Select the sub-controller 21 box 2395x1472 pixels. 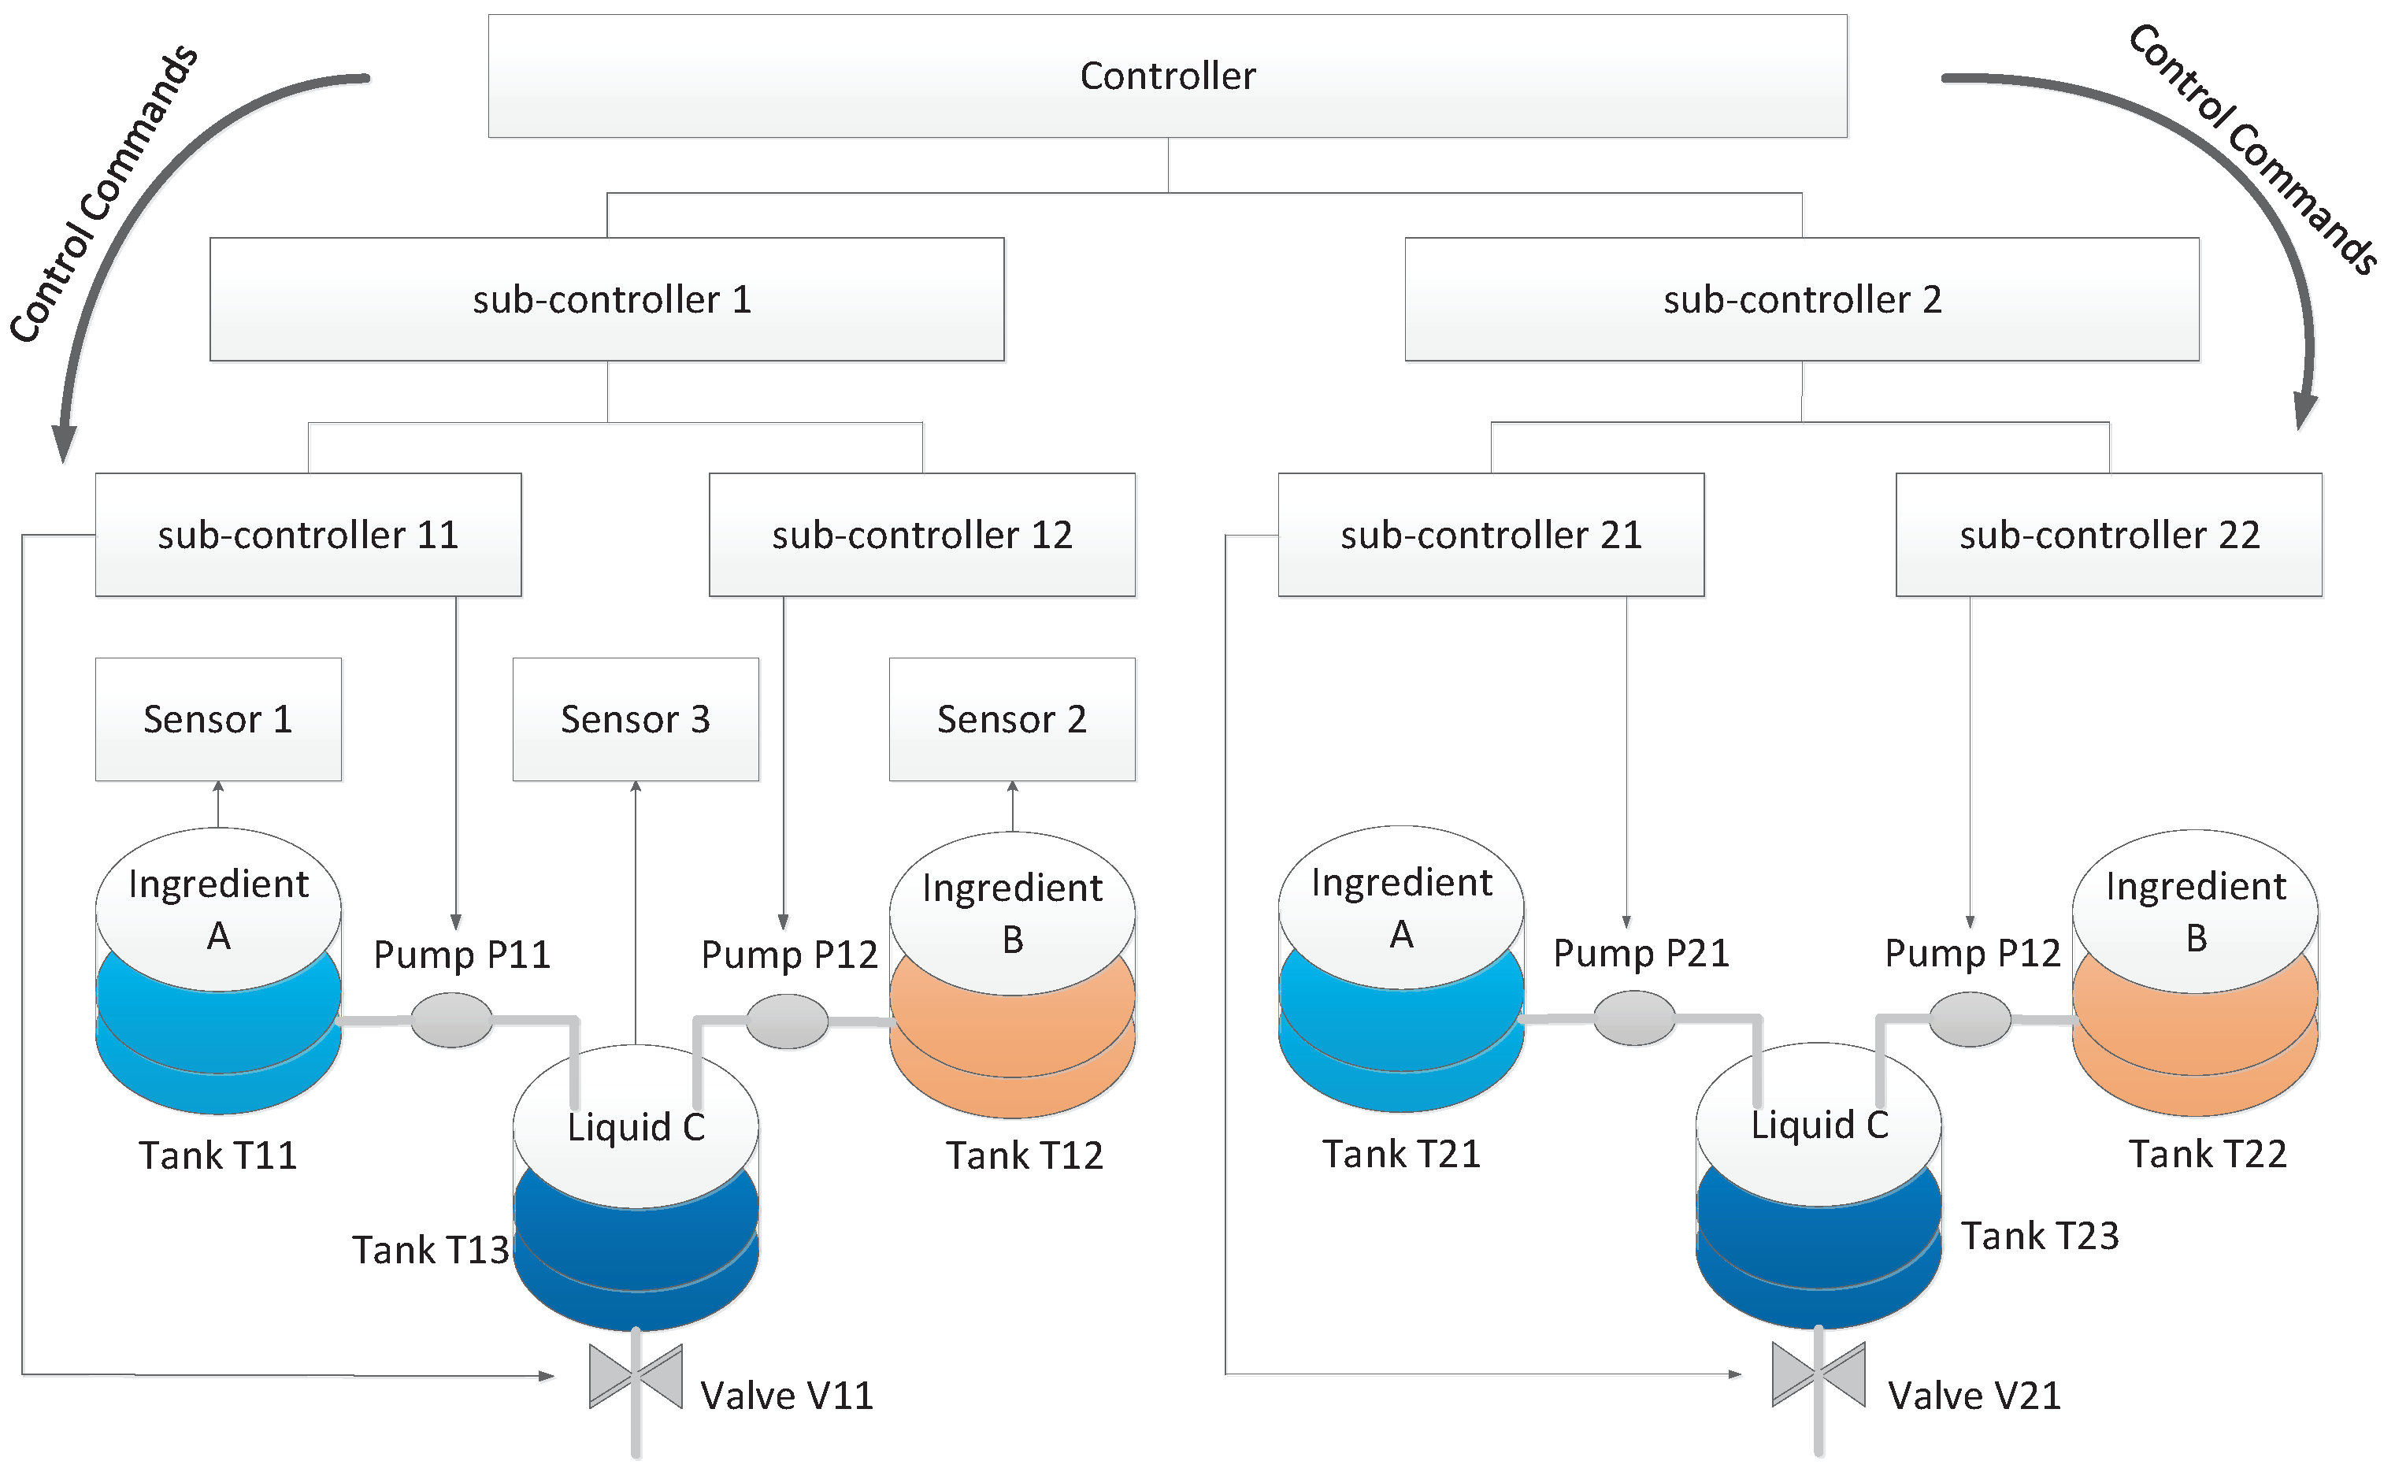[1491, 535]
